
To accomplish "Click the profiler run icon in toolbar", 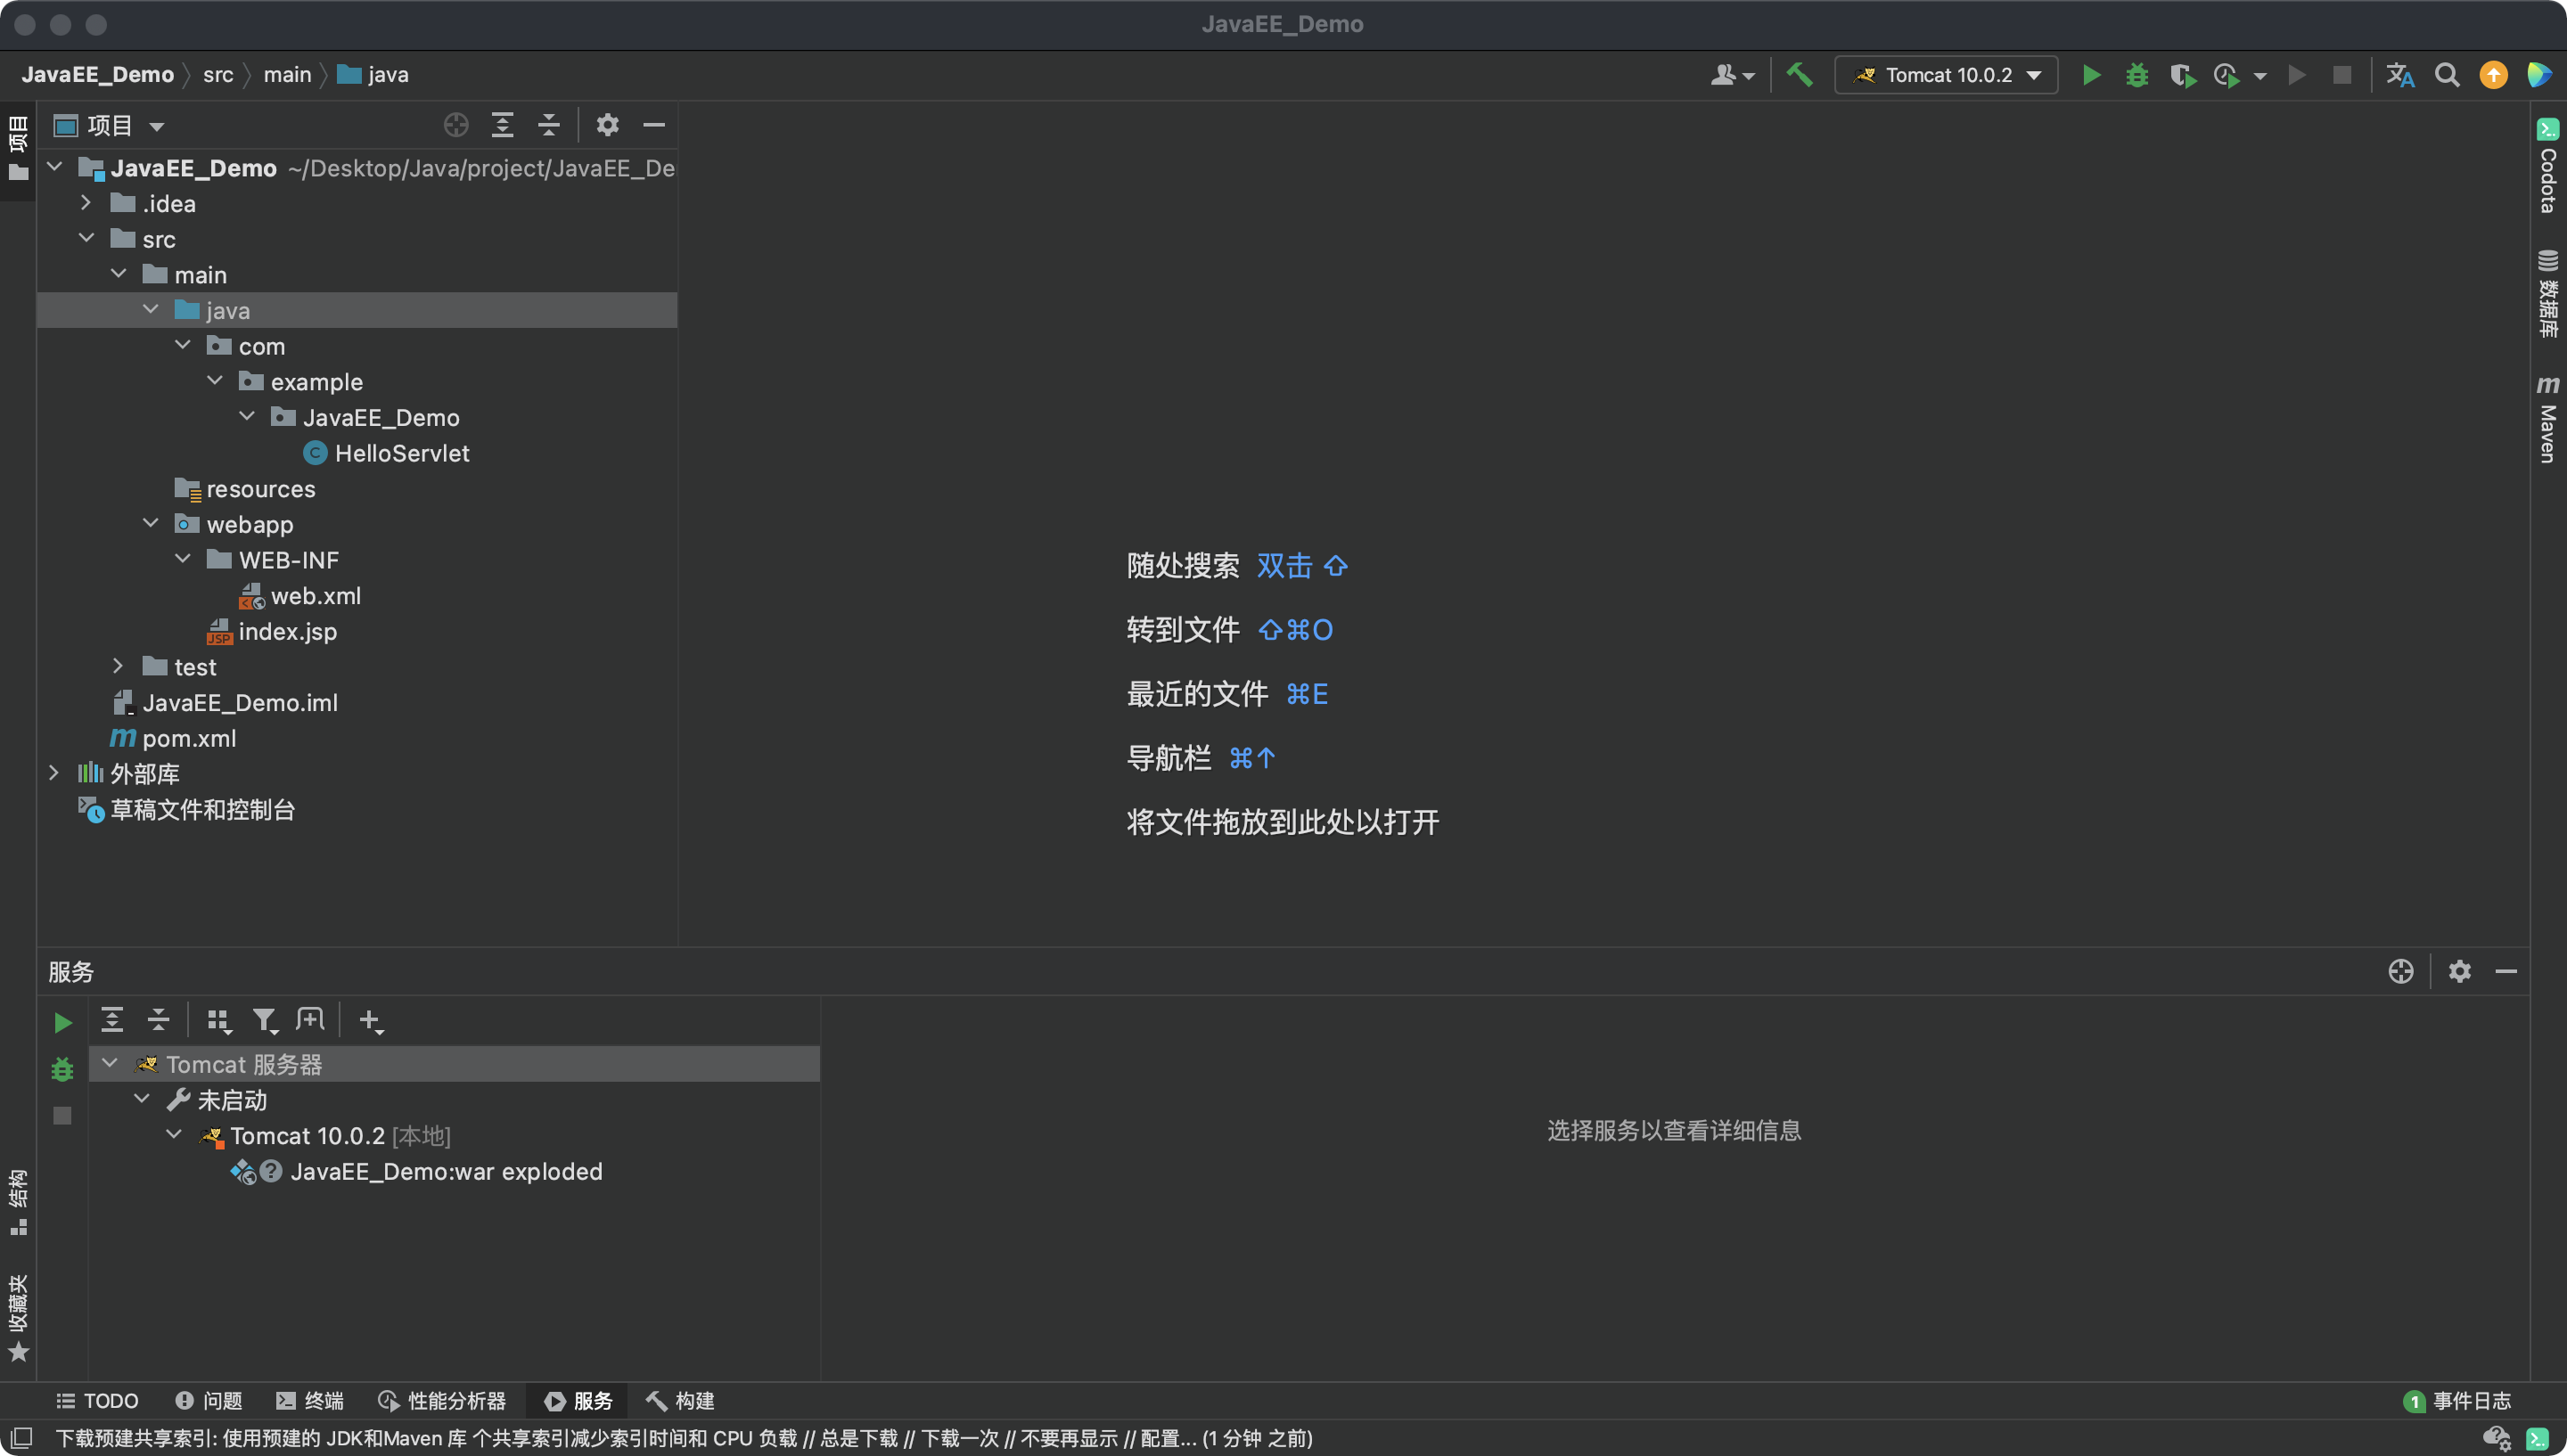I will click(x=2226, y=75).
